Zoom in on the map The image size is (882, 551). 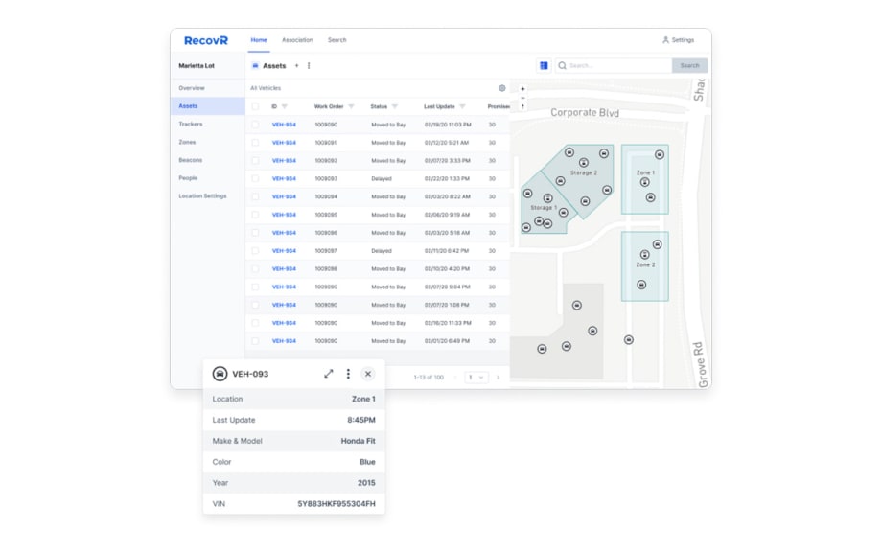pyautogui.click(x=522, y=89)
